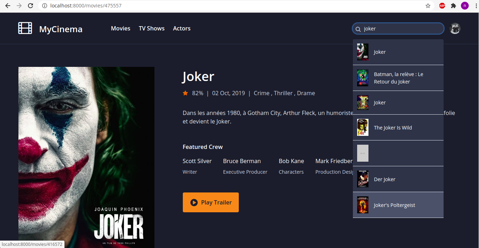The height and width of the screenshot is (248, 479).
Task: Click the 82% rating text
Action: click(198, 93)
